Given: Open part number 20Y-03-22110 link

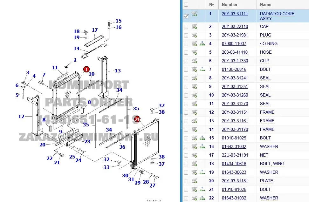Looking at the screenshot, I should (x=235, y=26).
